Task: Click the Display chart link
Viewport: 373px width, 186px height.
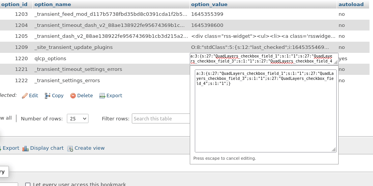Action: (47, 148)
